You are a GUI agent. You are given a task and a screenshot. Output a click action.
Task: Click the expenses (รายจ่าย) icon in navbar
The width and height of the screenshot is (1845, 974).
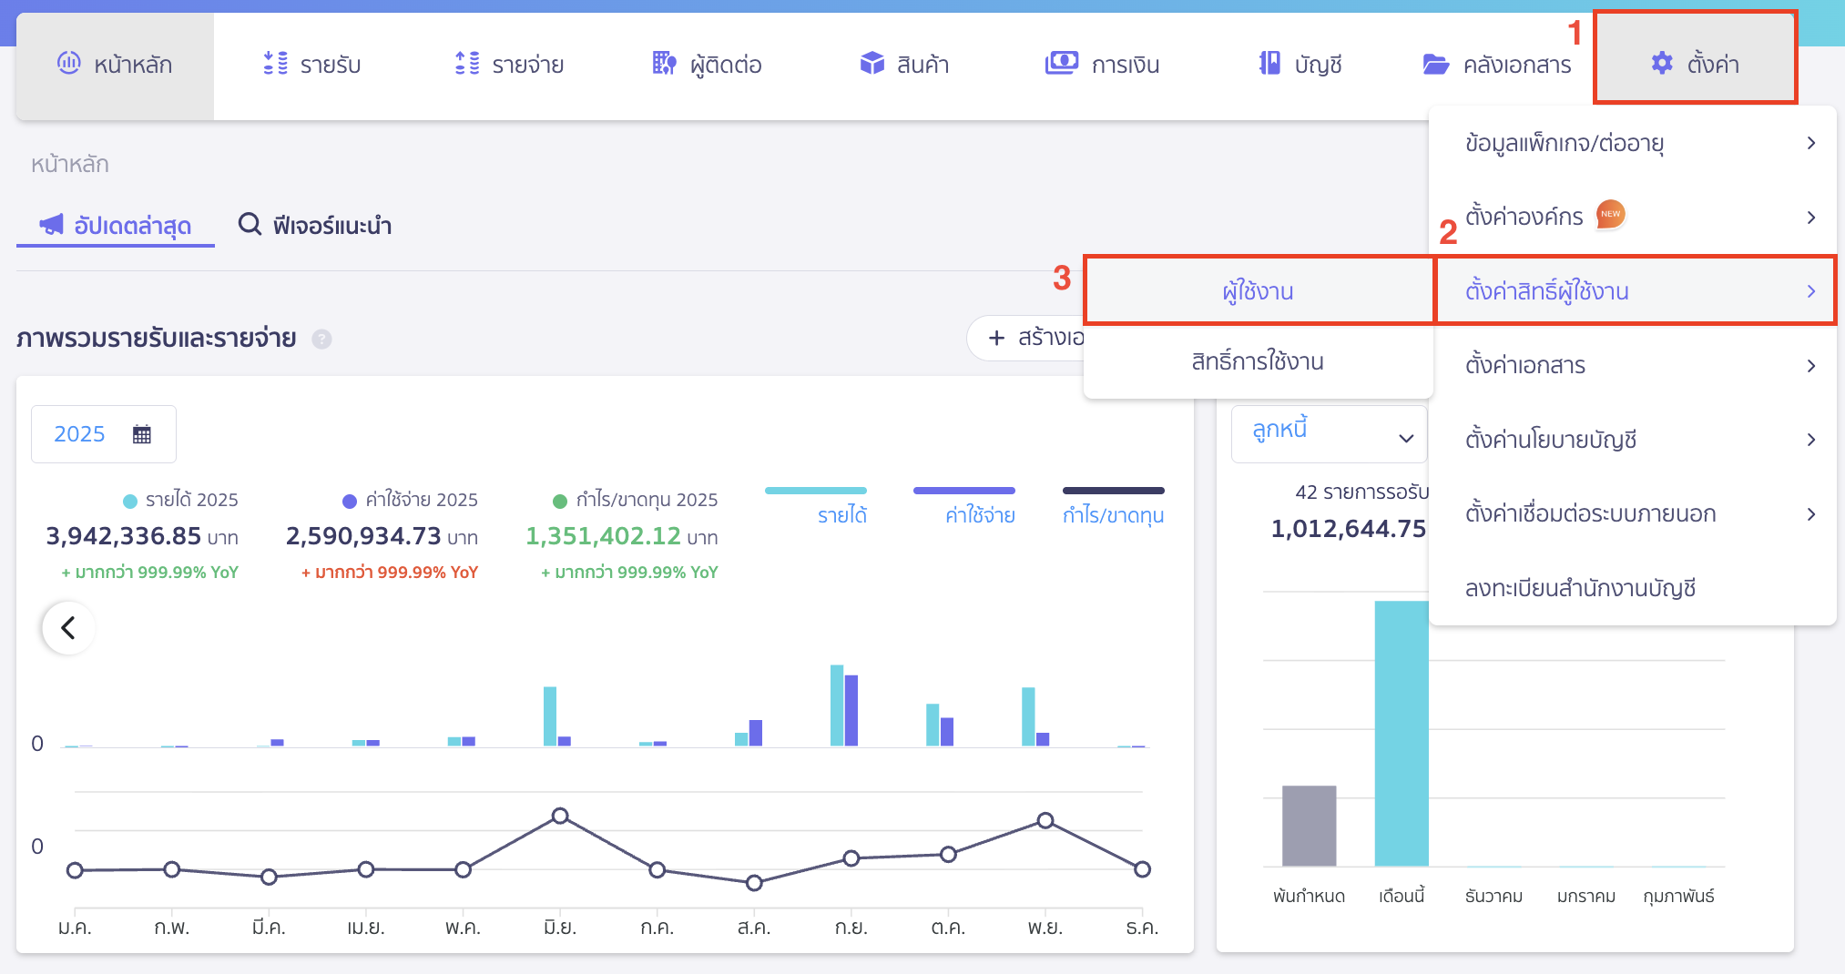coord(467,64)
